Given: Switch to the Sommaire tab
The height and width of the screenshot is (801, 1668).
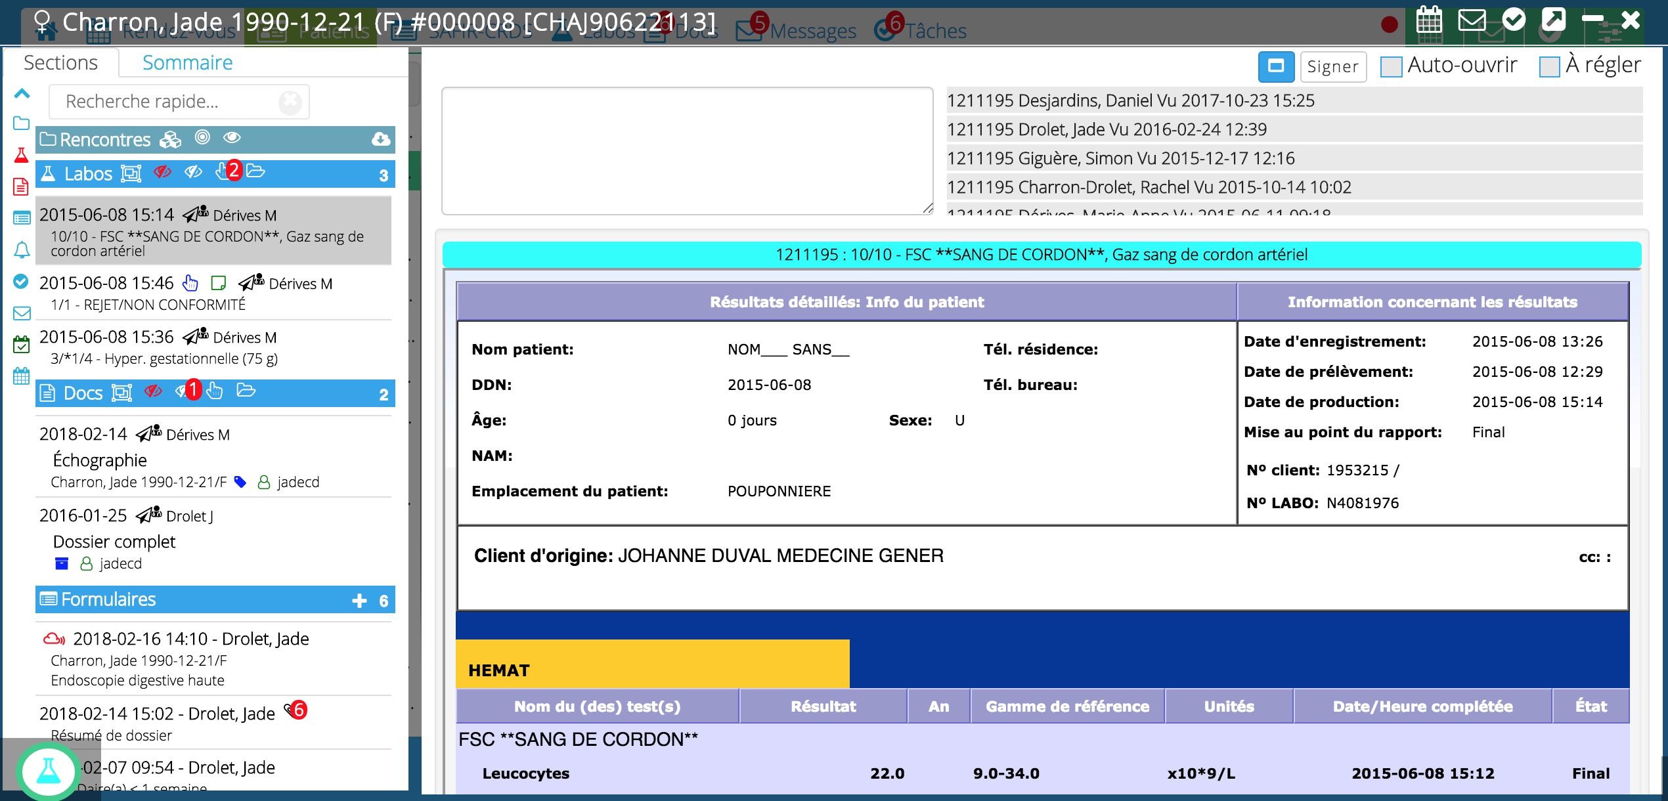Looking at the screenshot, I should coord(187,62).
